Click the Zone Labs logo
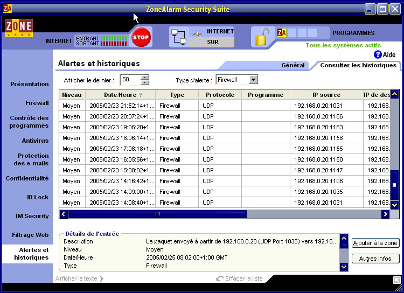 point(19,27)
